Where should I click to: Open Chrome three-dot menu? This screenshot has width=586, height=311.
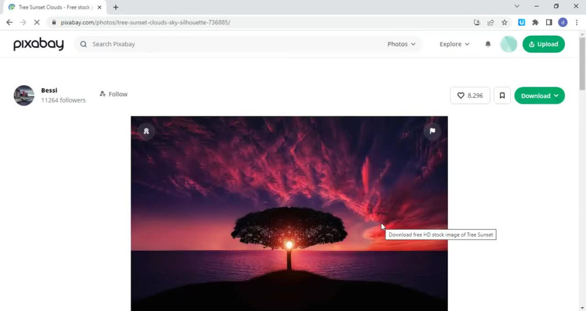[577, 22]
